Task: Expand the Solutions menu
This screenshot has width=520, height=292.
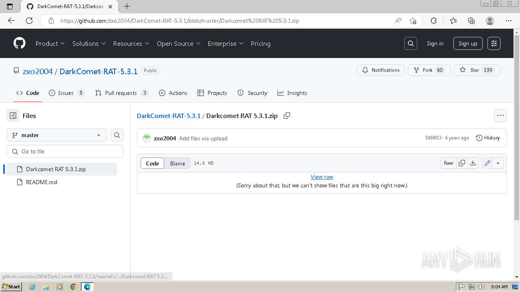Action: pos(89,43)
